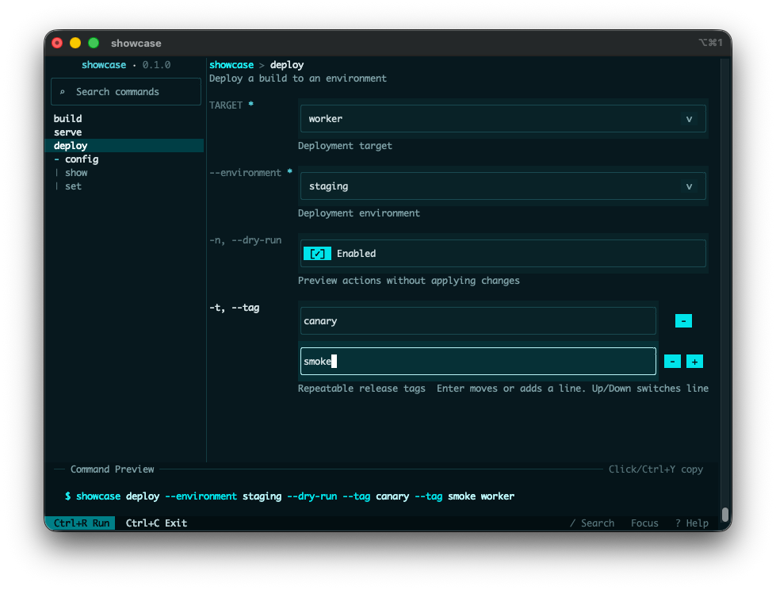
Task: Click the search magnifier icon in sidebar
Action: (63, 92)
